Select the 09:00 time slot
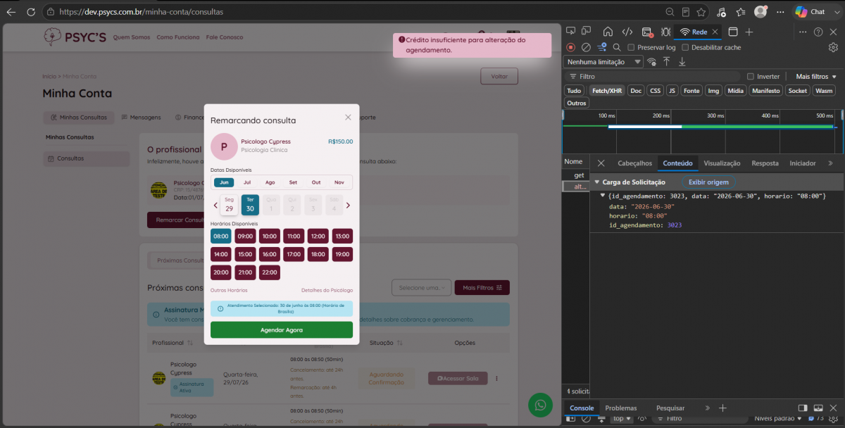The image size is (845, 428). [245, 236]
